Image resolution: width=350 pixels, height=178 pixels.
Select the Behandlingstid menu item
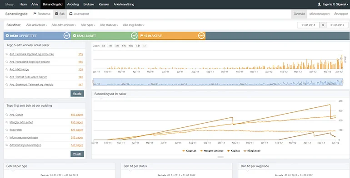tap(52, 5)
